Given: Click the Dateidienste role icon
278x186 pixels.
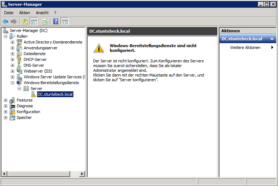Looking at the screenshot, I should 19,54.
